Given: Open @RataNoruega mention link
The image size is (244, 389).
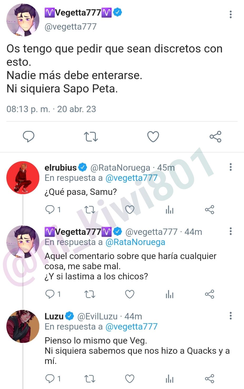Looking at the screenshot, I should point(135,242).
